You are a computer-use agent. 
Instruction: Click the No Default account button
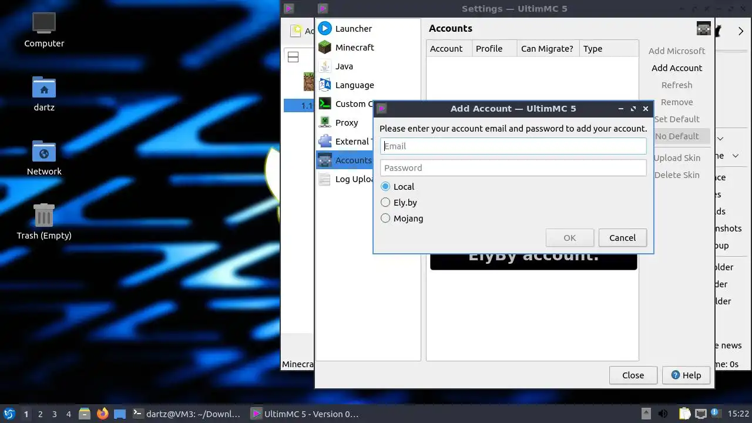click(x=681, y=136)
